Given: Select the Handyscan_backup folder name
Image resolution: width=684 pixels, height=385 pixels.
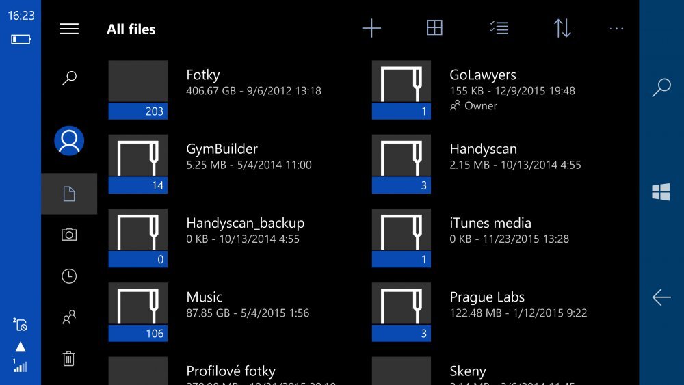Looking at the screenshot, I should [x=245, y=223].
